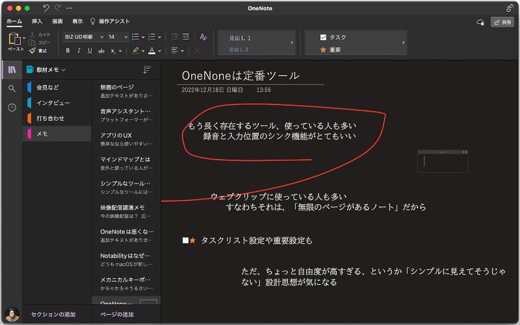Check the task box beside タスクリスト設定や重要設定も
520x325 pixels.
[185, 240]
